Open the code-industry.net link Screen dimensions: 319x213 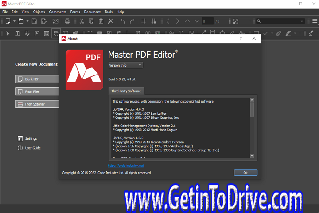click(126, 166)
